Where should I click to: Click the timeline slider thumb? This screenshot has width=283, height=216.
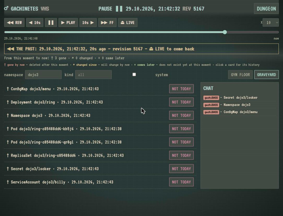click(225, 32)
